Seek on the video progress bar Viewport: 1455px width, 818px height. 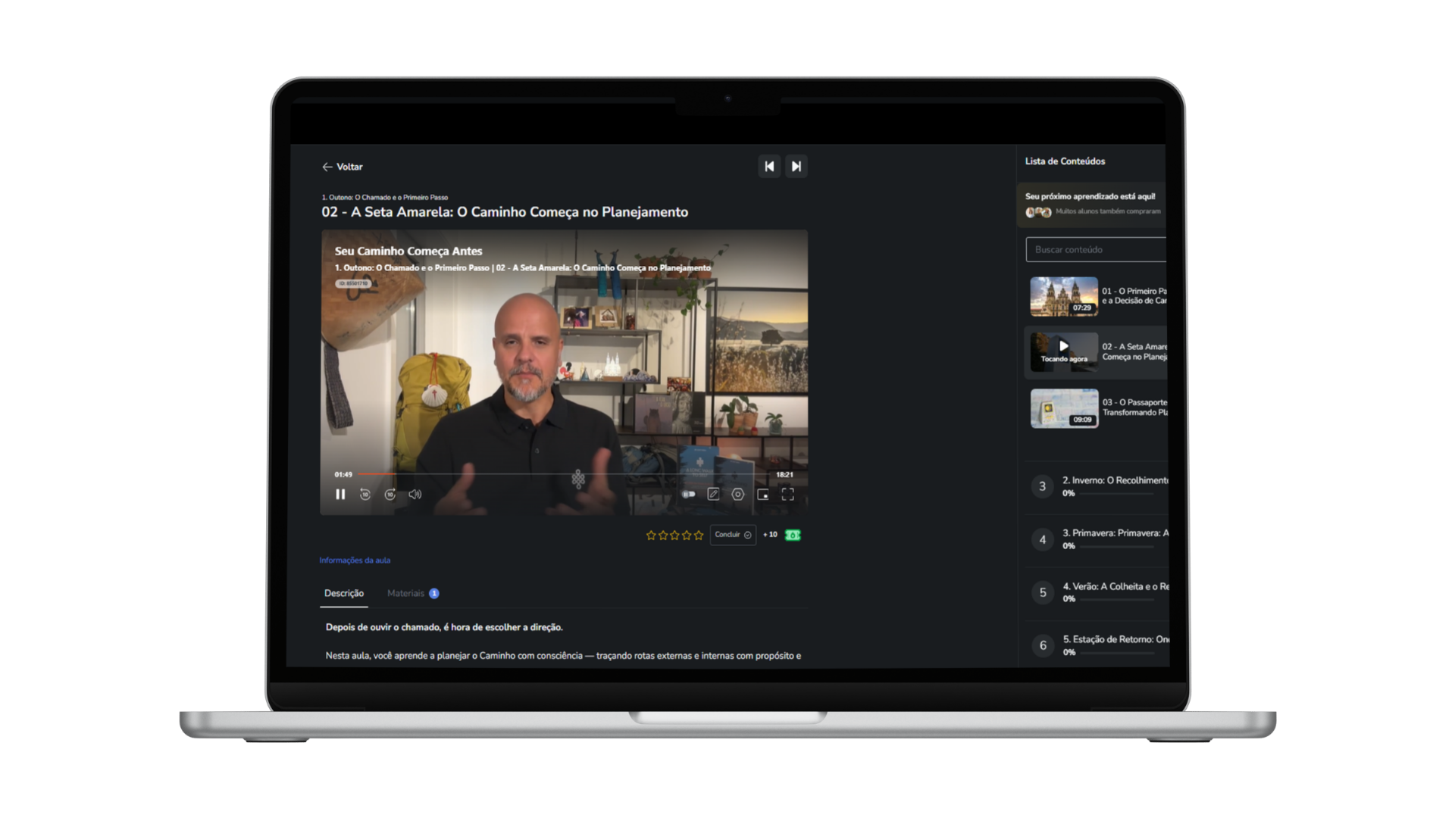(x=564, y=474)
